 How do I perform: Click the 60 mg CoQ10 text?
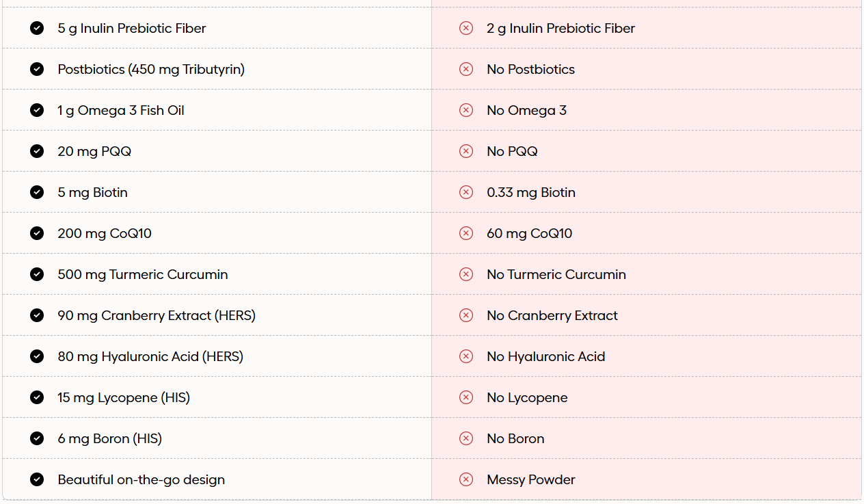click(x=530, y=233)
